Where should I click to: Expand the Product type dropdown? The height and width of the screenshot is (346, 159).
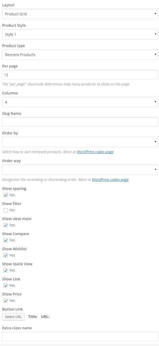click(80, 54)
